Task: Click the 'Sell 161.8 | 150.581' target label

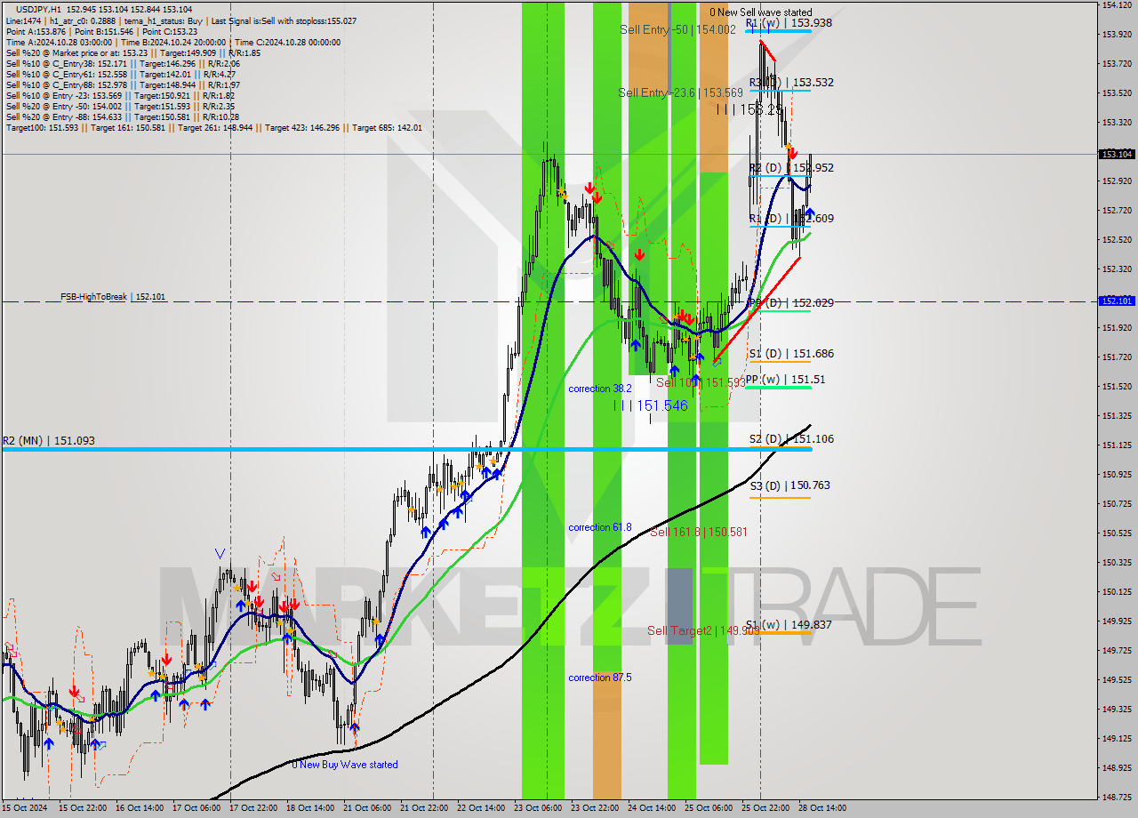Action: coord(699,532)
